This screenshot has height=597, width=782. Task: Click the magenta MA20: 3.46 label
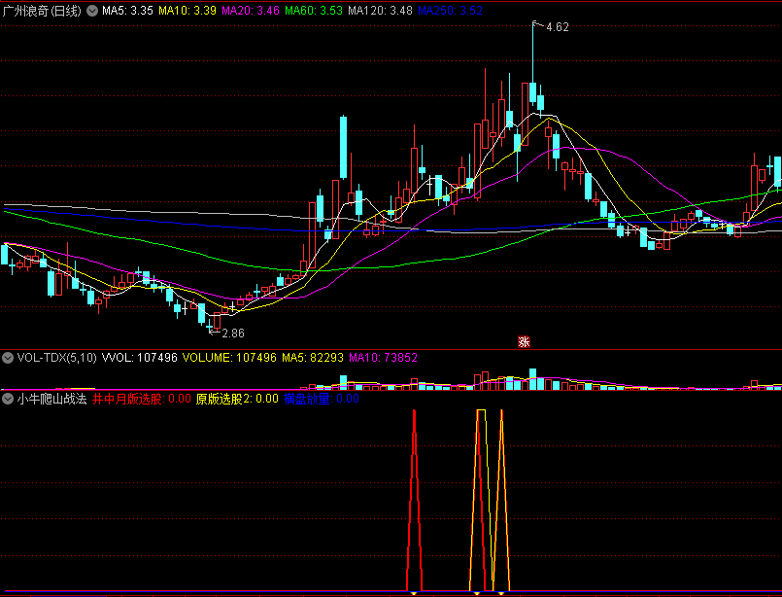click(251, 11)
